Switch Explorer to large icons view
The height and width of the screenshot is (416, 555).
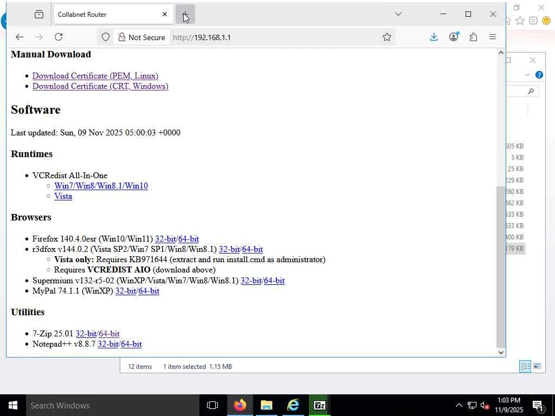coord(537,366)
